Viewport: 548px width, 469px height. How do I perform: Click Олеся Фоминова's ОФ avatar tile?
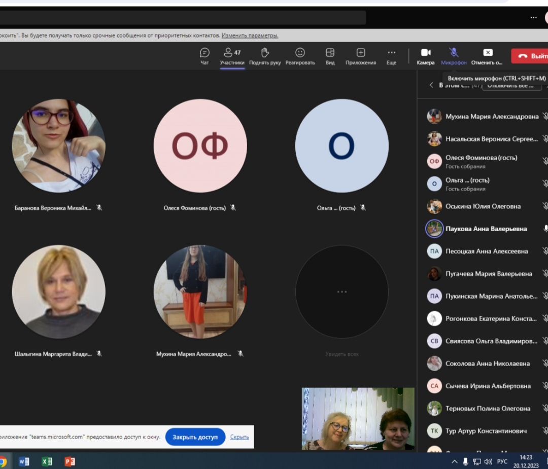tap(200, 146)
